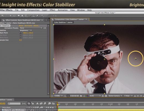
Task: Click the About link for Color Stabilizer
Action: click(x=36, y=26)
